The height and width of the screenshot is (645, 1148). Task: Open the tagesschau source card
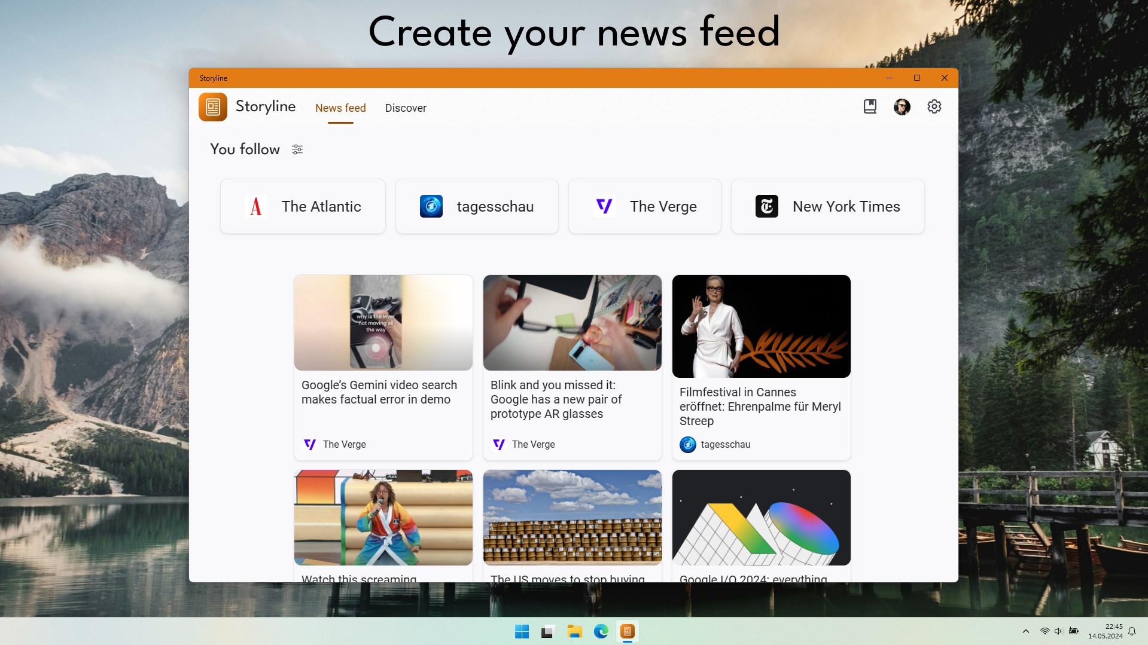pyautogui.click(x=477, y=206)
